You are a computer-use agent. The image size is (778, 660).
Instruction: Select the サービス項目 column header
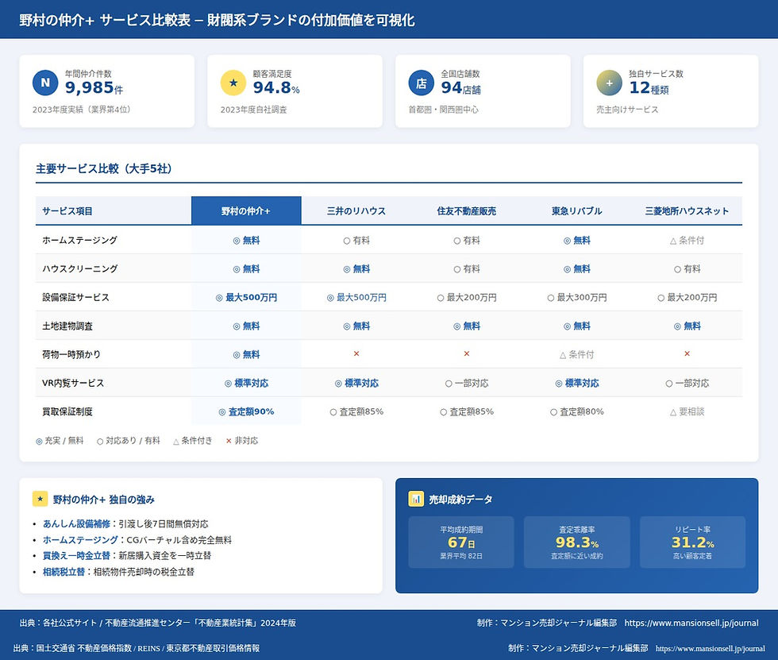[x=114, y=211]
